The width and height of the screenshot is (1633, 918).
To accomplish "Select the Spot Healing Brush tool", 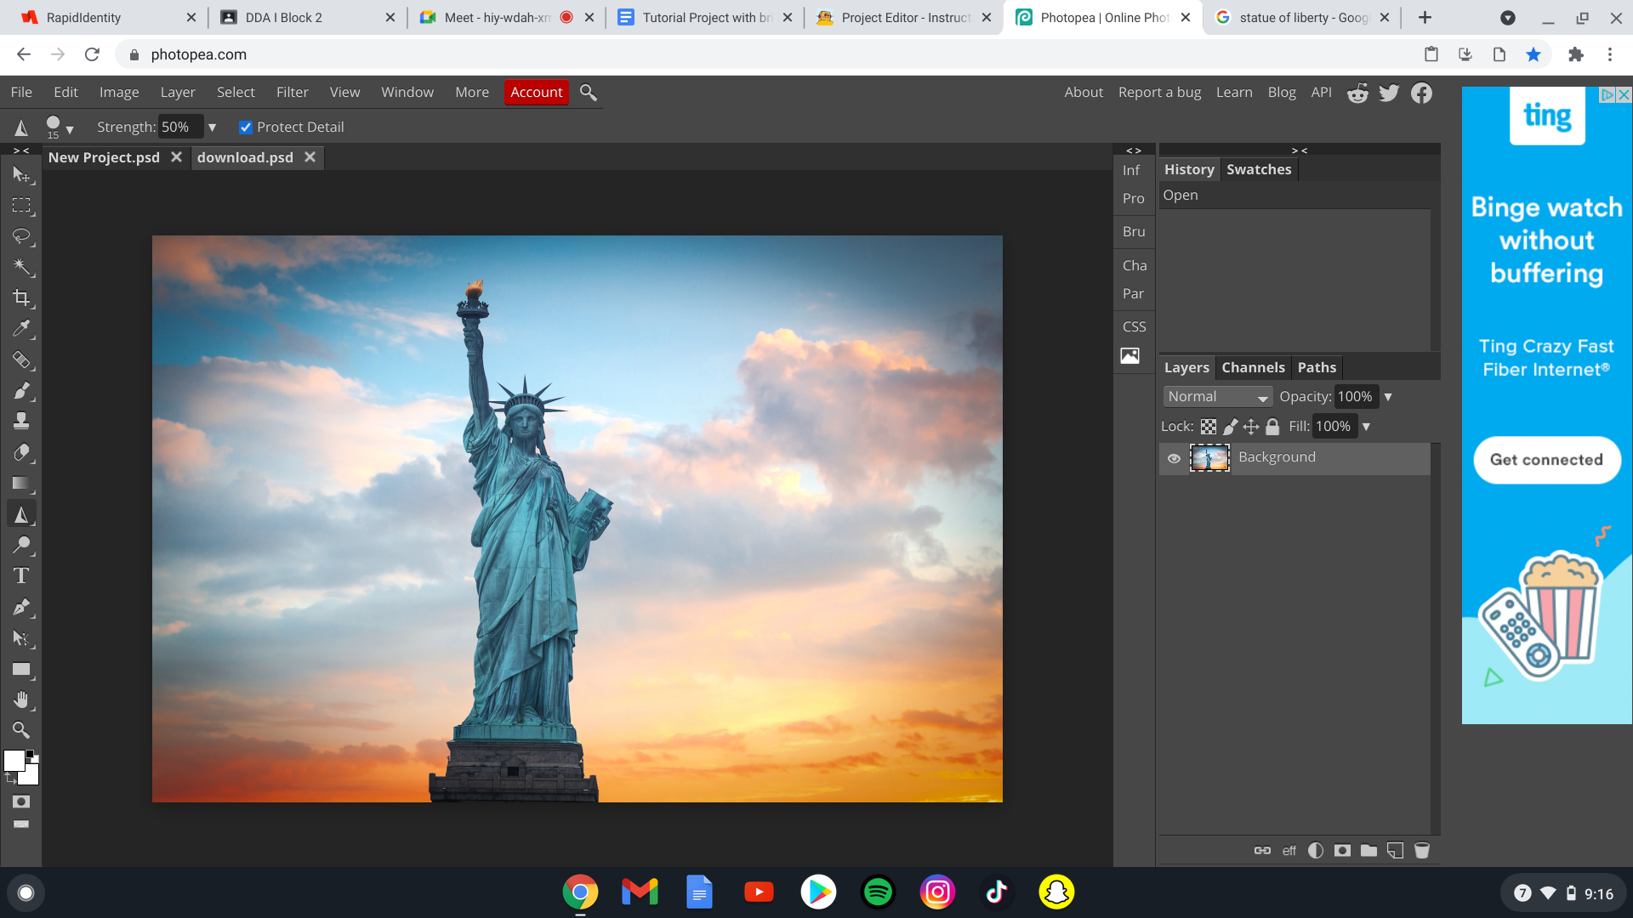I will [21, 360].
